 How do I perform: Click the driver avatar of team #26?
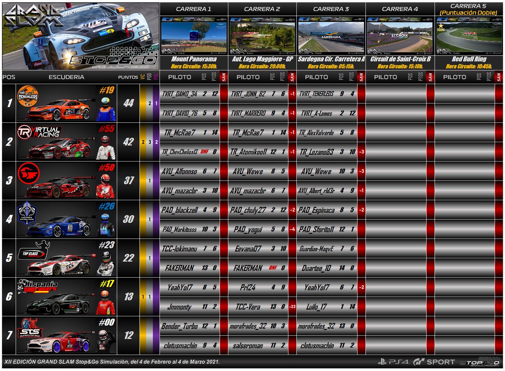coord(106,225)
